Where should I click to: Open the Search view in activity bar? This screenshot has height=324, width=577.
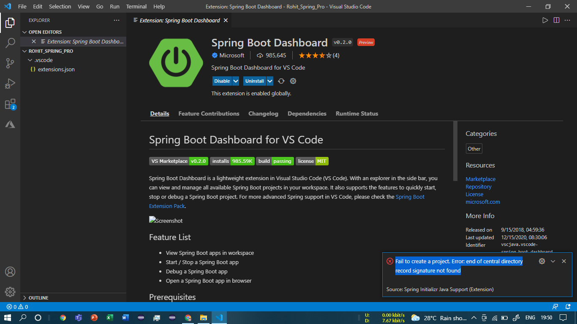pos(10,43)
